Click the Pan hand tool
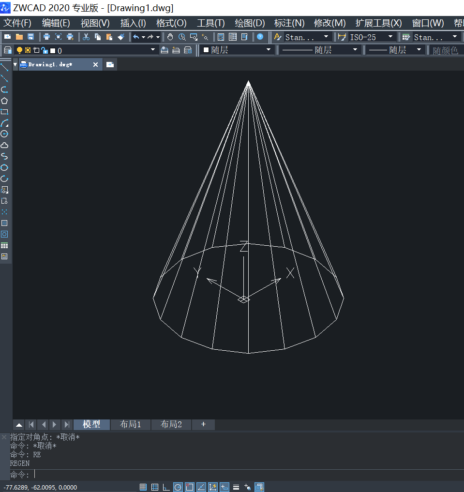The width and height of the screenshot is (464, 492). (x=170, y=37)
